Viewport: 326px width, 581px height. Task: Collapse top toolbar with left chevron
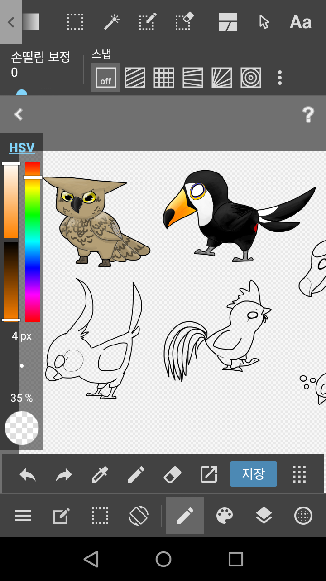click(x=11, y=22)
